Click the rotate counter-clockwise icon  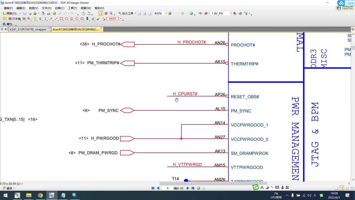tap(83, 13)
